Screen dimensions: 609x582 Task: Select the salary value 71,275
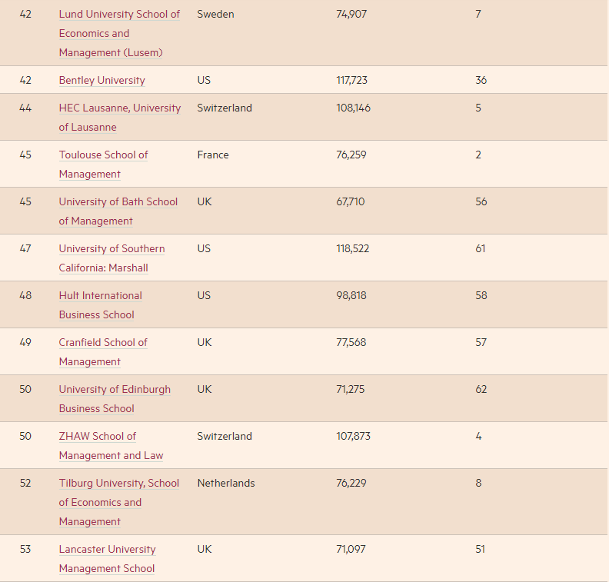[351, 390]
